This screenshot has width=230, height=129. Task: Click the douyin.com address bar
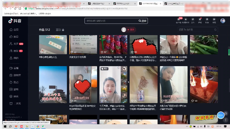(103, 9)
